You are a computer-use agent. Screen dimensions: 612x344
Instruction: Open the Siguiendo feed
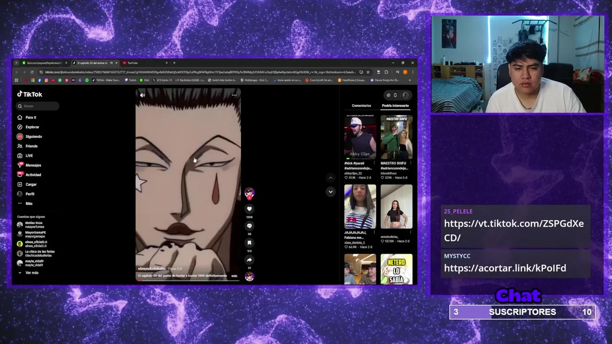(x=30, y=136)
